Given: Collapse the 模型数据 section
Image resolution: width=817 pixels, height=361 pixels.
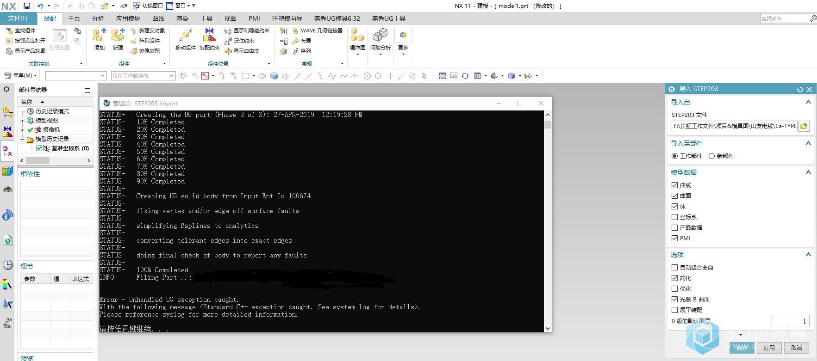Looking at the screenshot, I should pyautogui.click(x=808, y=172).
